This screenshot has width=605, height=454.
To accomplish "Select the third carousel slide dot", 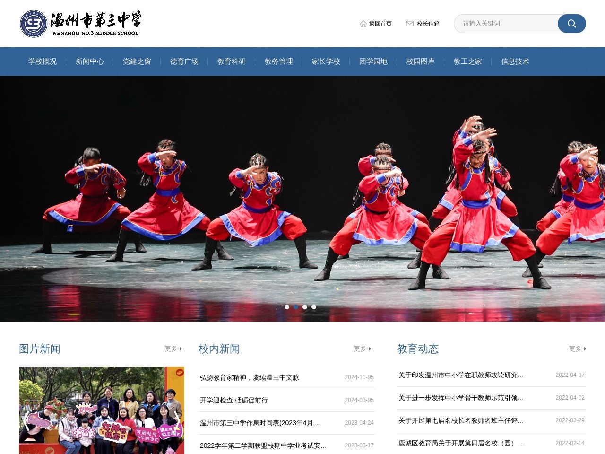I will (305, 307).
